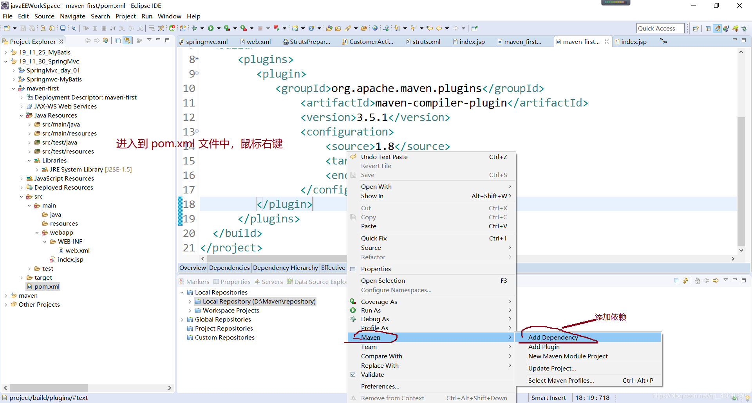This screenshot has height=403, width=752.
Task: Collapse the Java Resources node
Action: pyautogui.click(x=21, y=116)
